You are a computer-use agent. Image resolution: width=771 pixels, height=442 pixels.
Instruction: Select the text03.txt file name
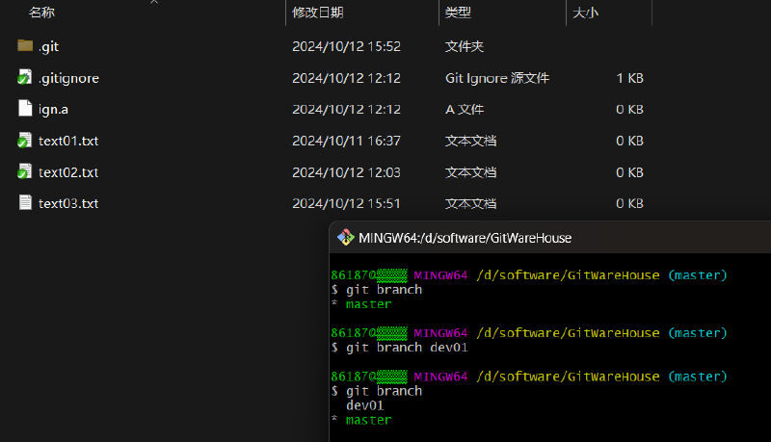pos(68,203)
